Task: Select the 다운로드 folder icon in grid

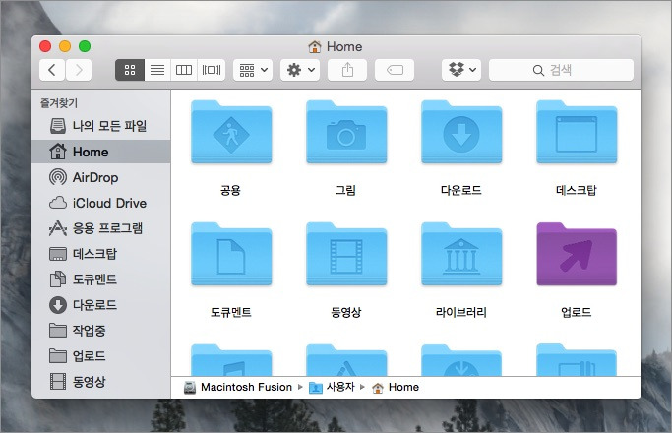Action: 461,132
